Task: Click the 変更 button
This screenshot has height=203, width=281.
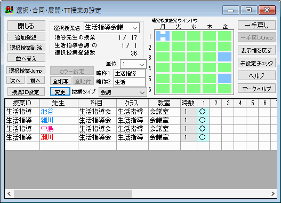Action: pos(60,92)
